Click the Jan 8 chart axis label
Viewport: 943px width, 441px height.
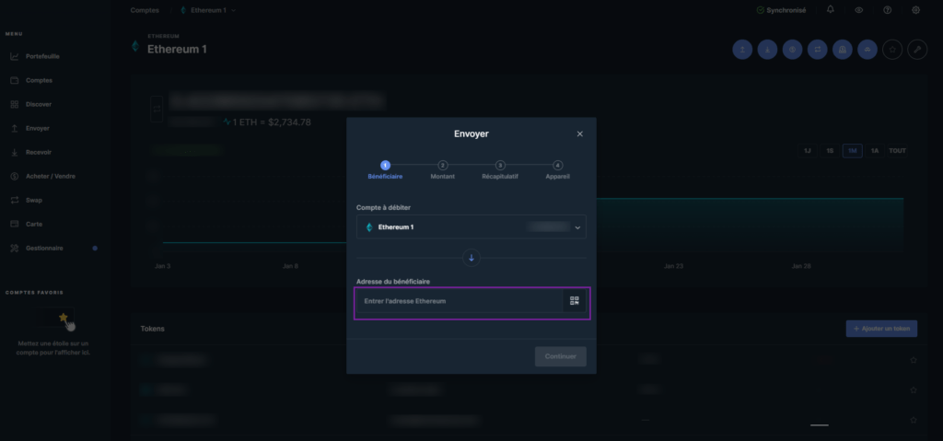(290, 266)
